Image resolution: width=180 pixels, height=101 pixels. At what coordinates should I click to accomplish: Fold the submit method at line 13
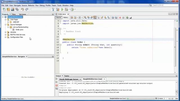click(x=60, y=45)
